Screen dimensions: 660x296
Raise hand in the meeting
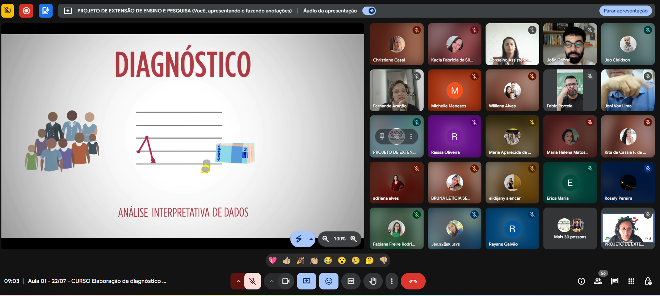point(373,281)
